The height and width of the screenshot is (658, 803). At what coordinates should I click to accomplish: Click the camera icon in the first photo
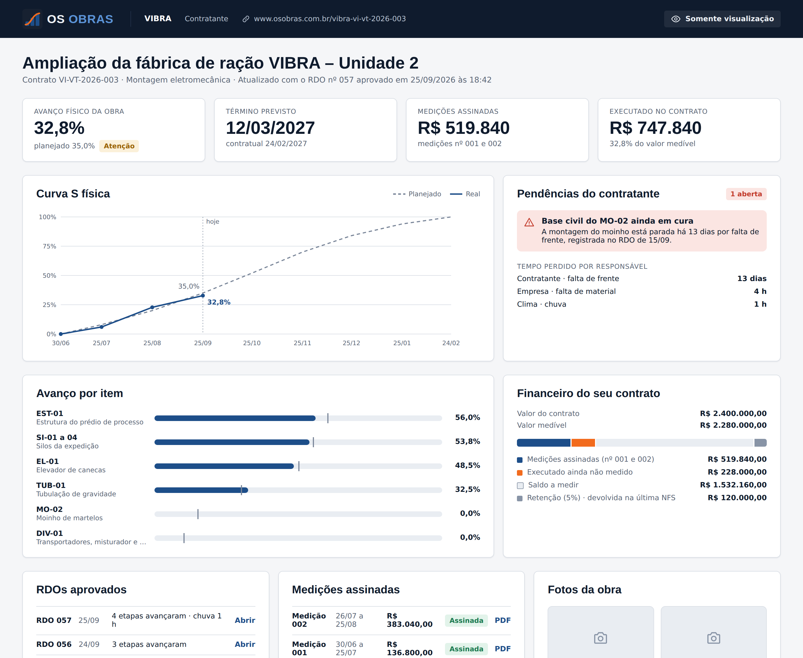click(601, 638)
